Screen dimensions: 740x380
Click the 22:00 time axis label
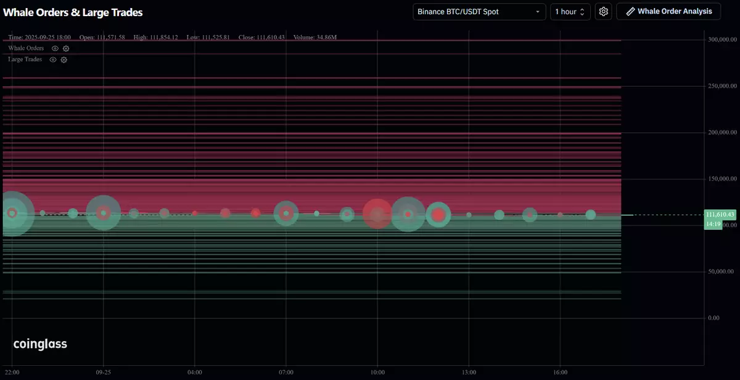(12, 373)
